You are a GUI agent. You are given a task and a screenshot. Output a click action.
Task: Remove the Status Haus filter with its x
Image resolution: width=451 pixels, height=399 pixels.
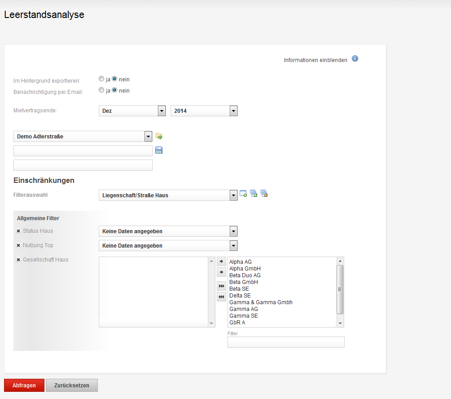18,231
